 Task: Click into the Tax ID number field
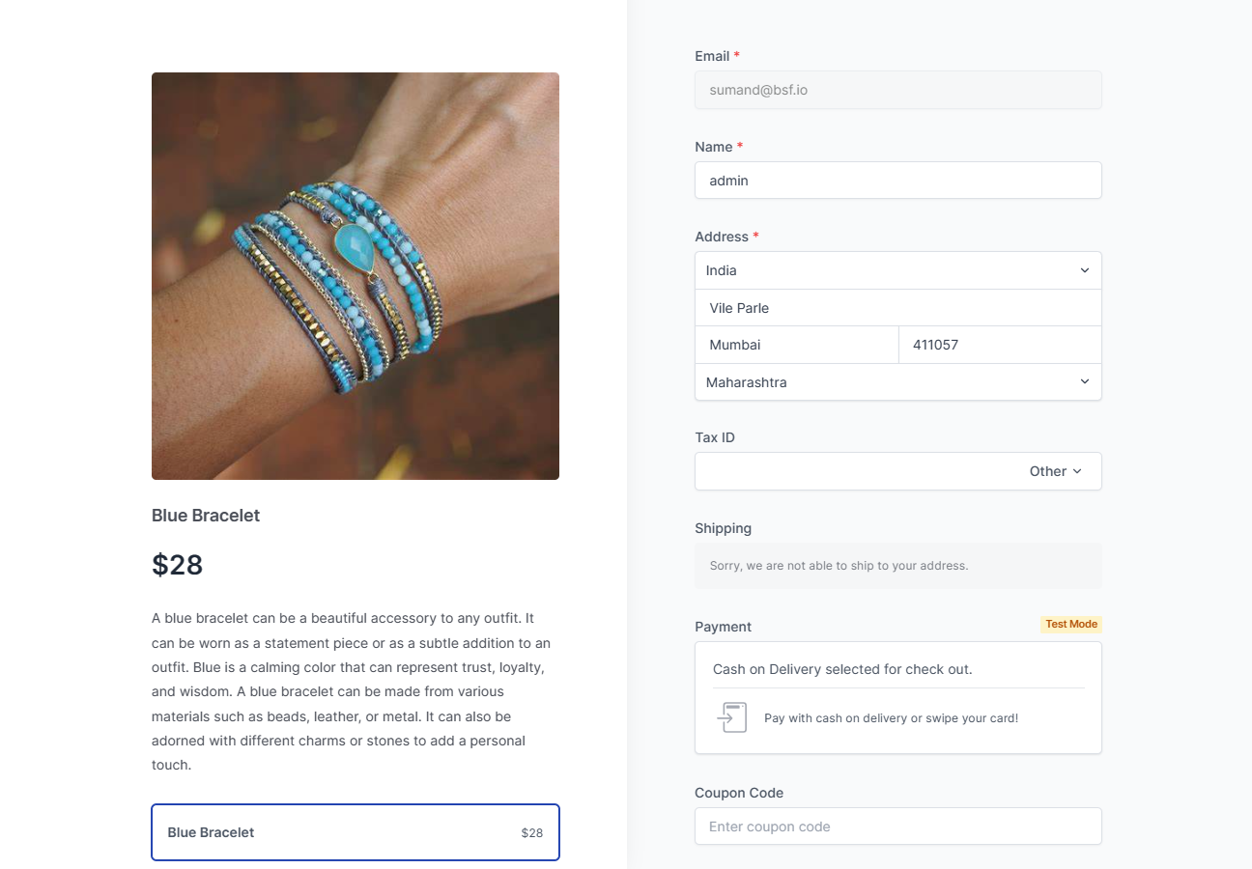click(x=855, y=471)
